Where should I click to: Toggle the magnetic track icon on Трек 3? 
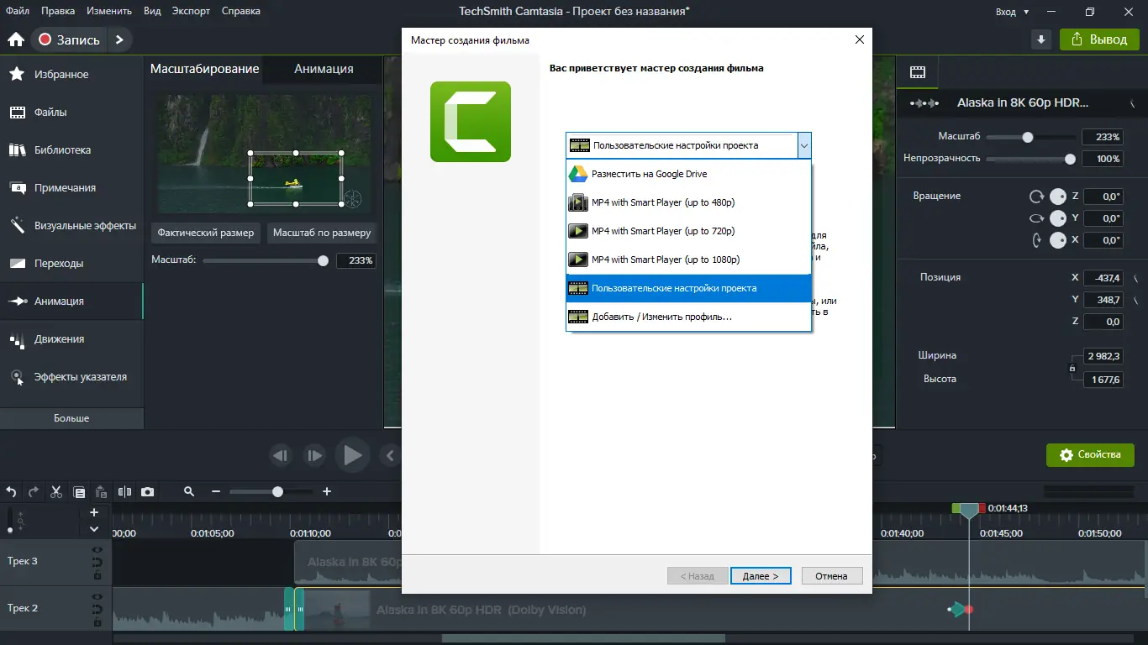click(97, 563)
